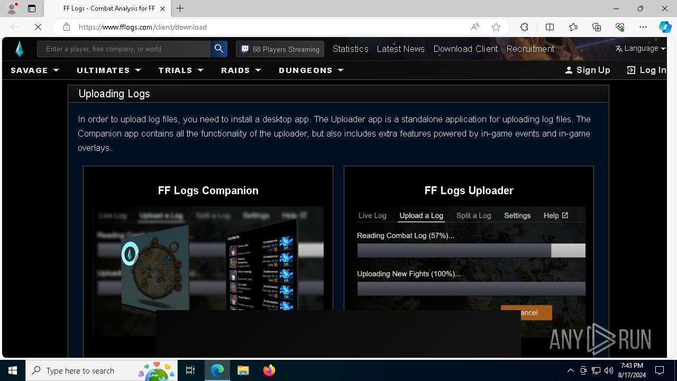Click Upload a Log tab in Uploader image
The width and height of the screenshot is (677, 381).
pyautogui.click(x=422, y=215)
